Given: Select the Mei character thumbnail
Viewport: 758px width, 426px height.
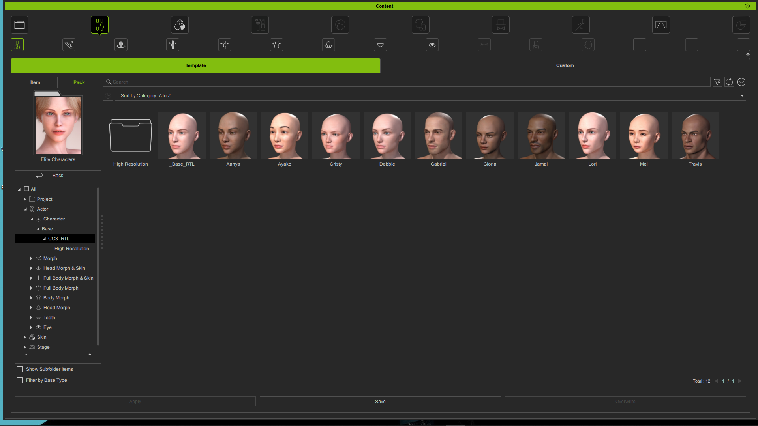Looking at the screenshot, I should [x=644, y=135].
